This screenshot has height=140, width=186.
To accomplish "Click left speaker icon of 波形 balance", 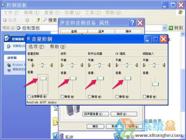I will 62,65.
